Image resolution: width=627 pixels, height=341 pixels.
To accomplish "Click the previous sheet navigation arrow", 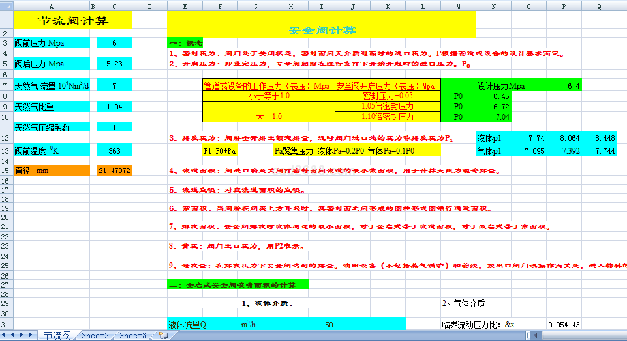I will [14, 335].
